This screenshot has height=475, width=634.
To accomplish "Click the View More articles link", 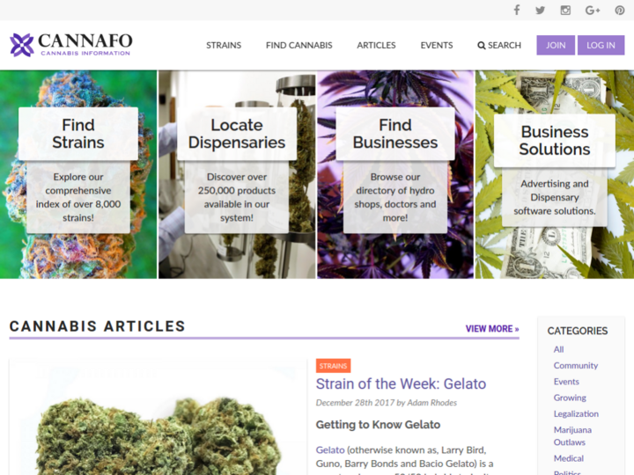I will (x=492, y=329).
